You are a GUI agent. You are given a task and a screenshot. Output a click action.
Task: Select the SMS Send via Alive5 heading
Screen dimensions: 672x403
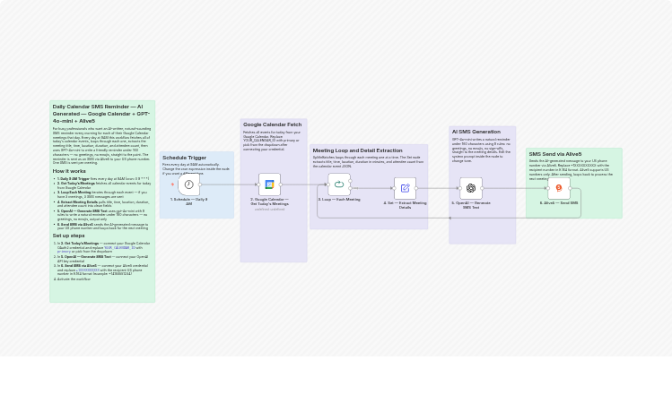(x=555, y=154)
